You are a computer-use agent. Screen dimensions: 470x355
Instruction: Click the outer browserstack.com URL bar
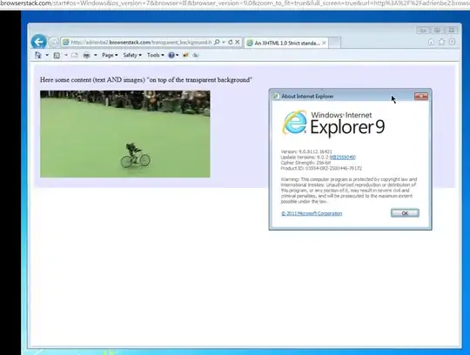click(235, 3)
